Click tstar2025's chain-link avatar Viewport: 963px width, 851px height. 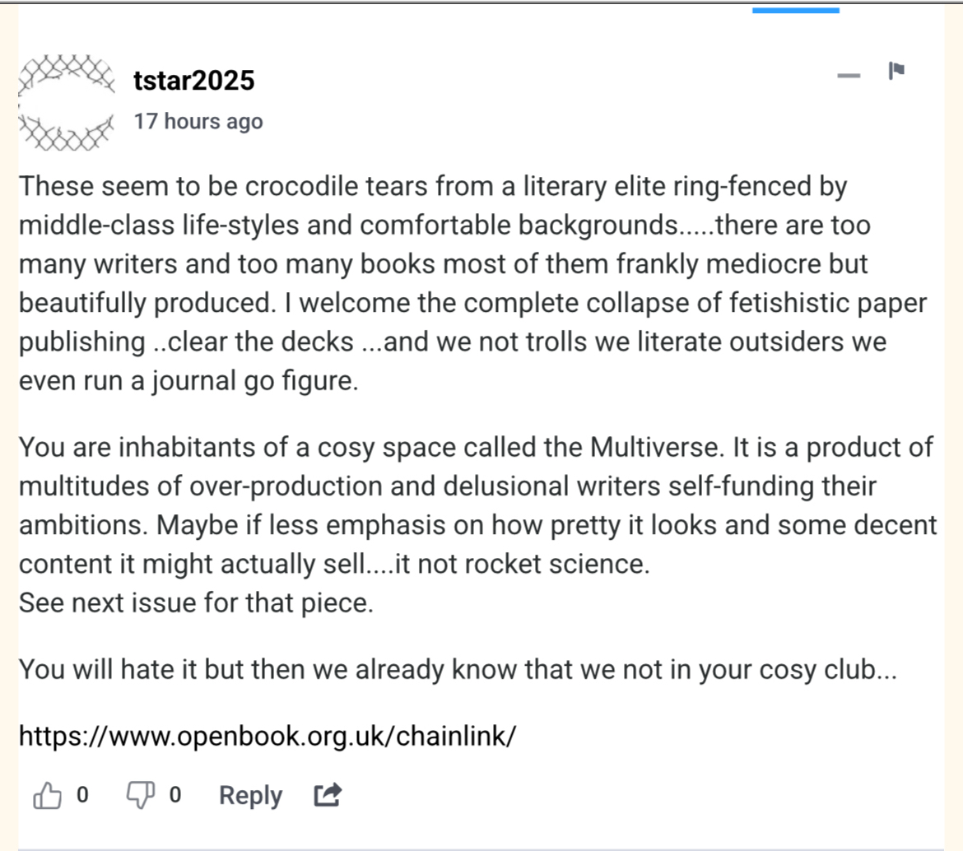coord(66,103)
